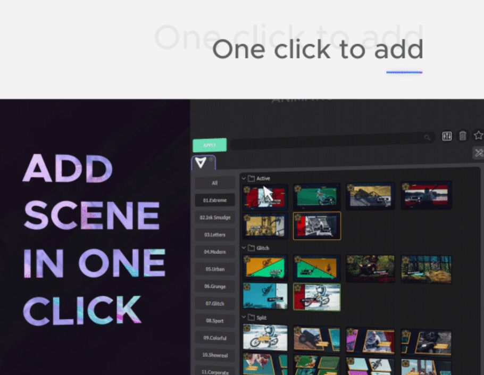Click the Split folder icon
Image resolution: width=484 pixels, height=375 pixels.
[251, 318]
